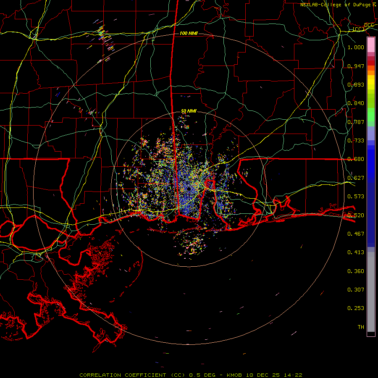The height and width of the screenshot is (378, 378).
Task: Click the 0.307 scale value
Action: click(x=356, y=290)
